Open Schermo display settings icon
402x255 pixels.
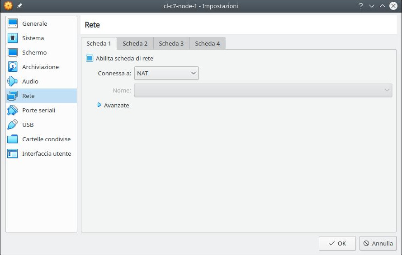pyautogui.click(x=13, y=52)
